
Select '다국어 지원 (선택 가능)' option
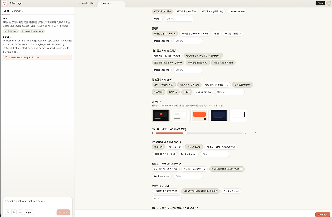point(213,11)
